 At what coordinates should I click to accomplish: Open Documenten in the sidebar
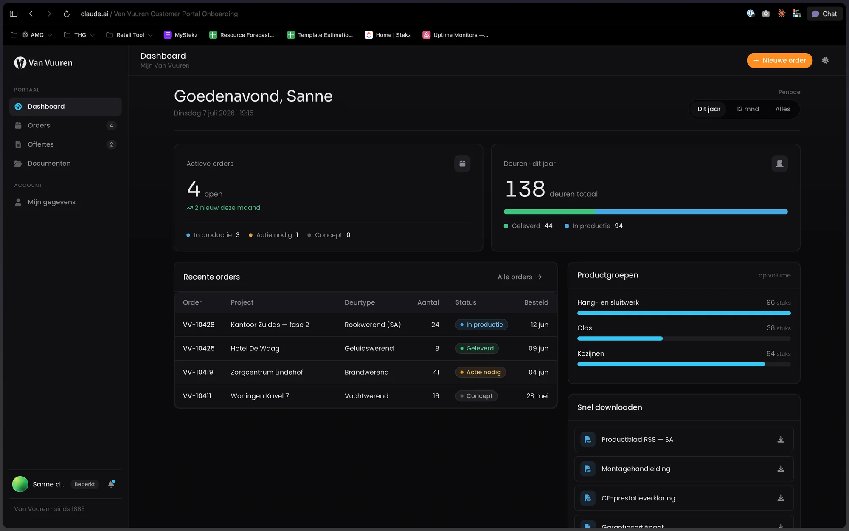coord(65,164)
